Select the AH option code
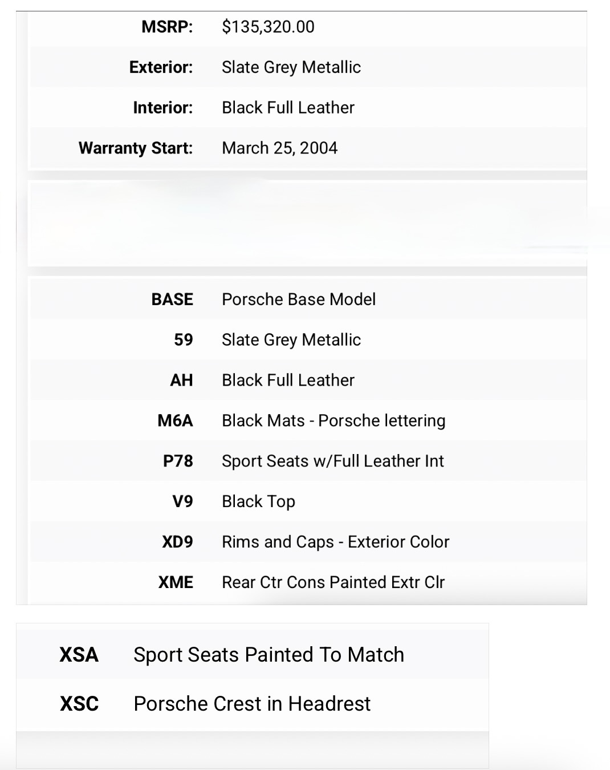610x770 pixels. [181, 380]
